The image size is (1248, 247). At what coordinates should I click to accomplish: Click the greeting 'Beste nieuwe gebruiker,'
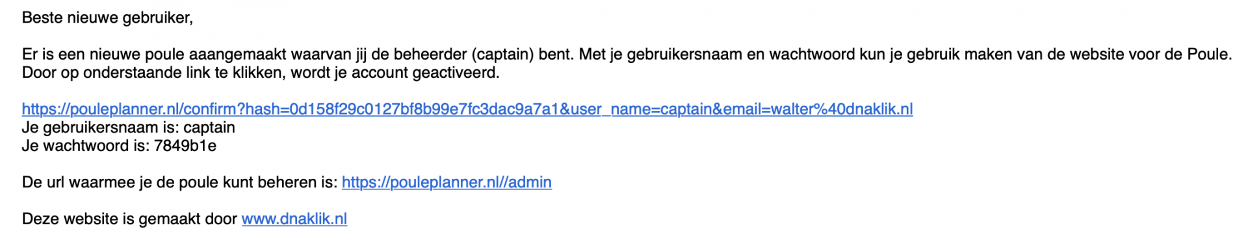point(107,18)
